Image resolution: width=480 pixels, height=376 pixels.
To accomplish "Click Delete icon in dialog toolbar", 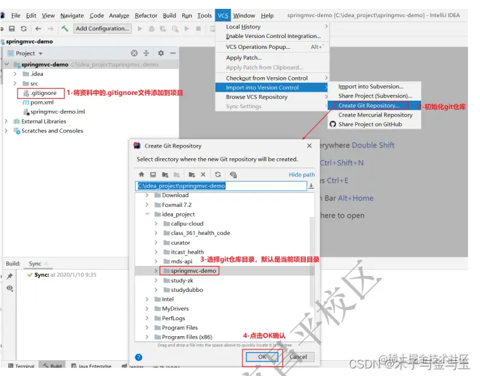I will tap(203, 174).
